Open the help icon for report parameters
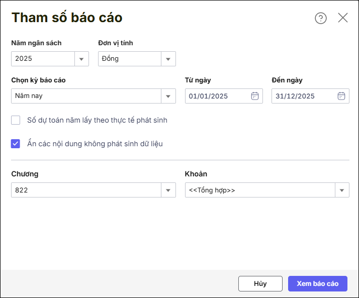The image size is (359, 298). tap(320, 18)
